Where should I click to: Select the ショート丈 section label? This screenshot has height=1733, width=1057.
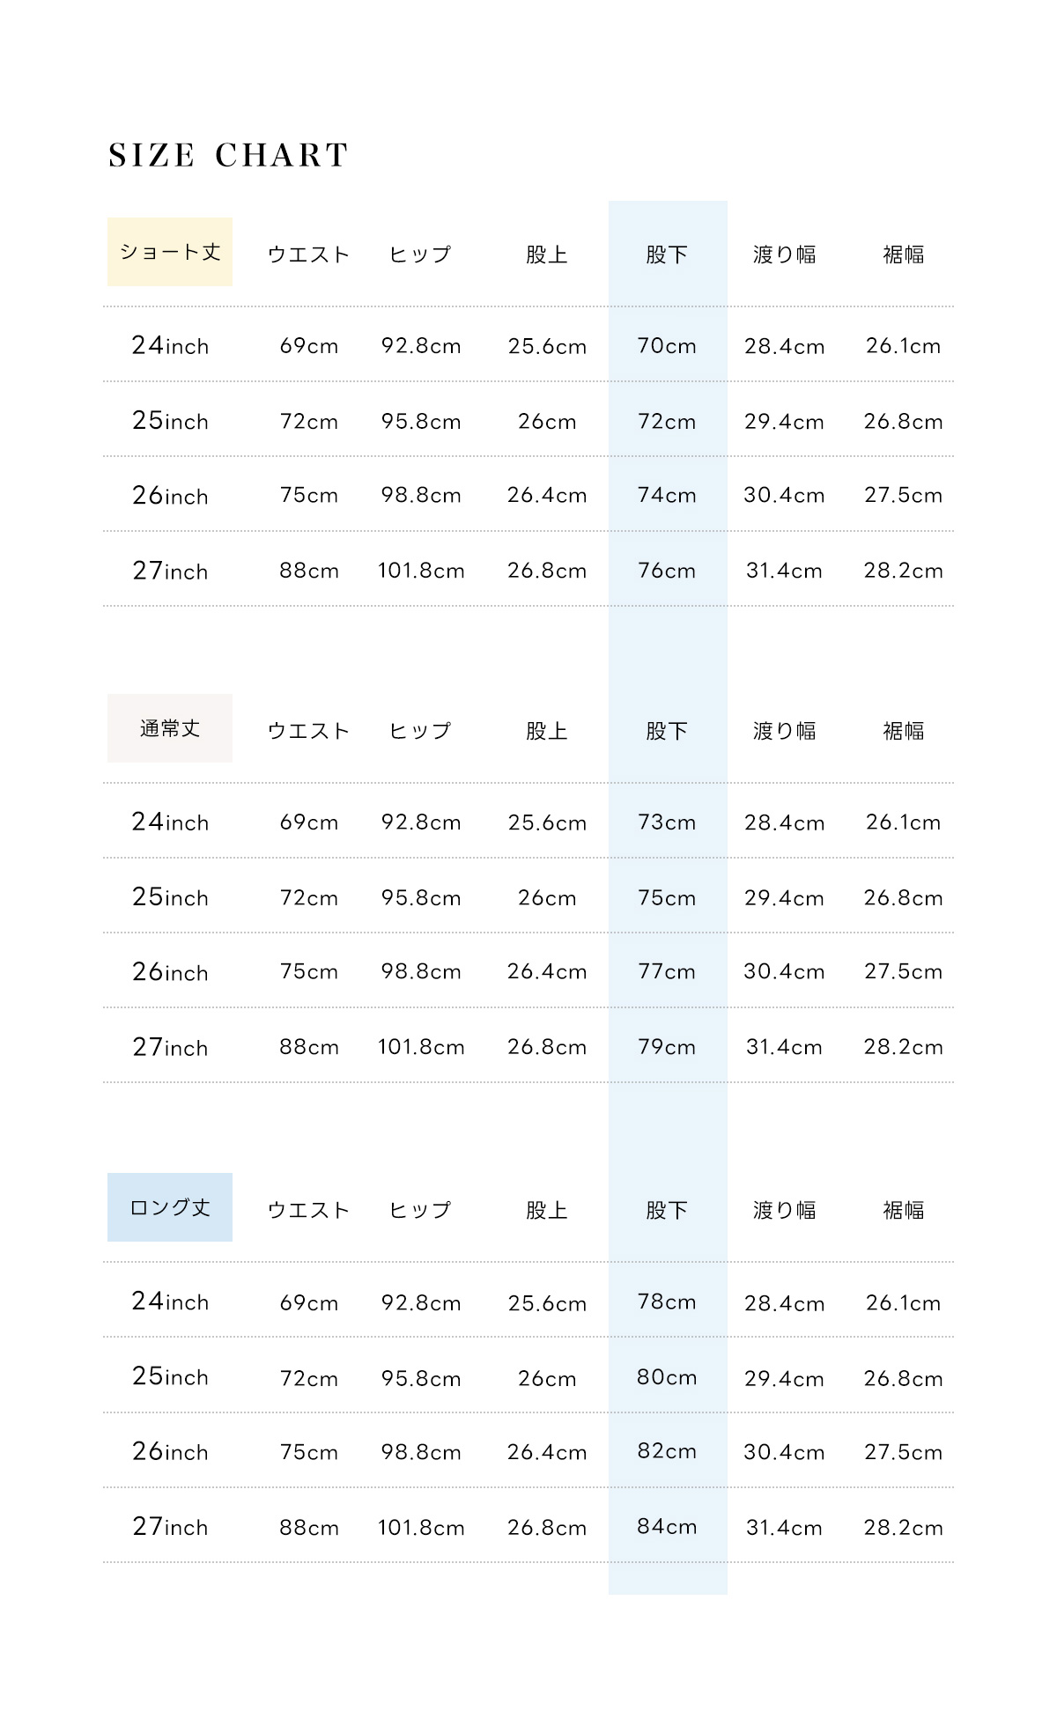coord(170,252)
